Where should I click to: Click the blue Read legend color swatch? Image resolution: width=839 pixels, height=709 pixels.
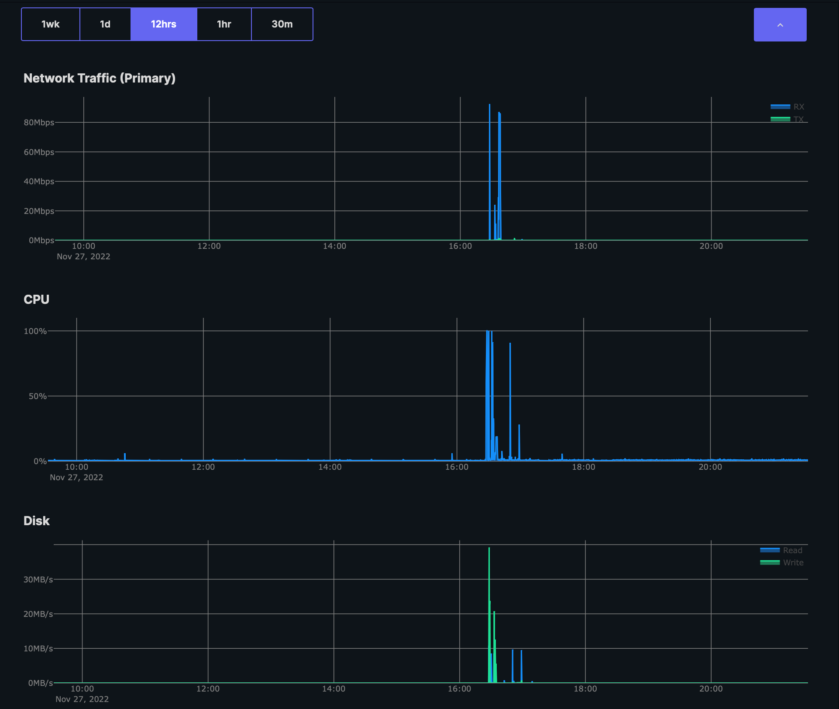[770, 551]
